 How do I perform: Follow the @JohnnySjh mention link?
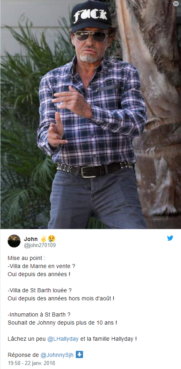pyautogui.click(x=58, y=355)
